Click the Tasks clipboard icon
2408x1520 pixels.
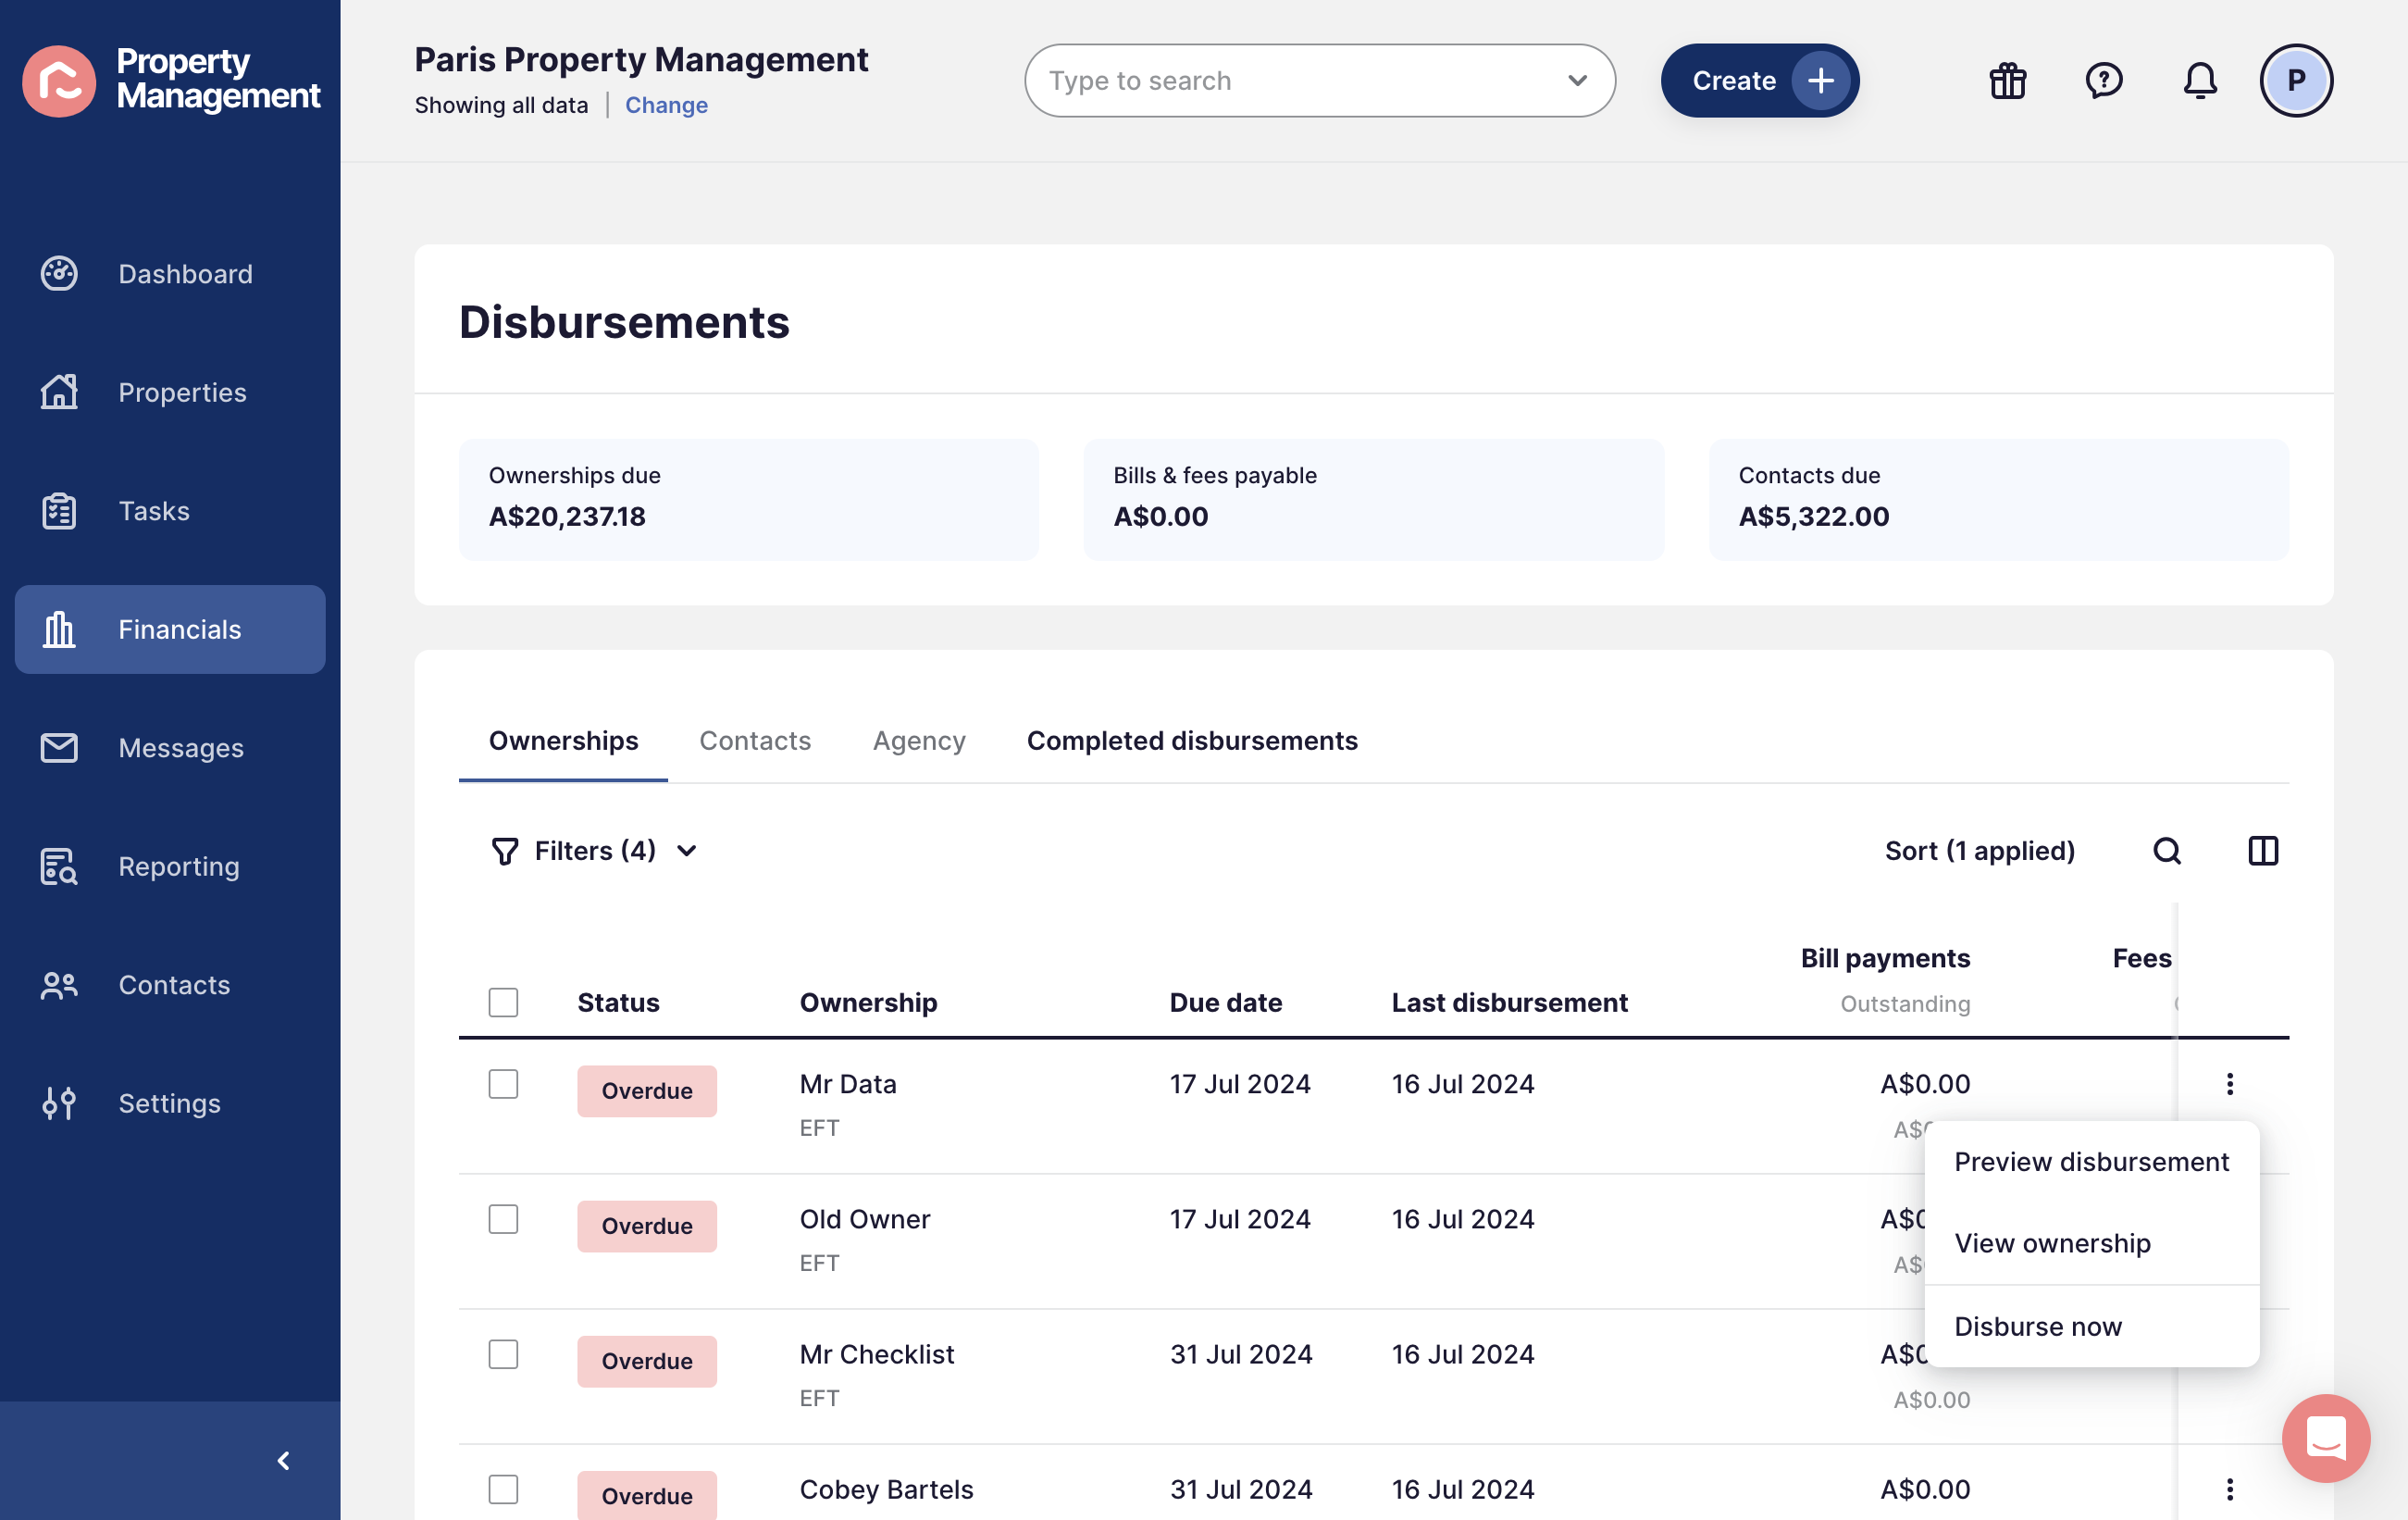(59, 511)
